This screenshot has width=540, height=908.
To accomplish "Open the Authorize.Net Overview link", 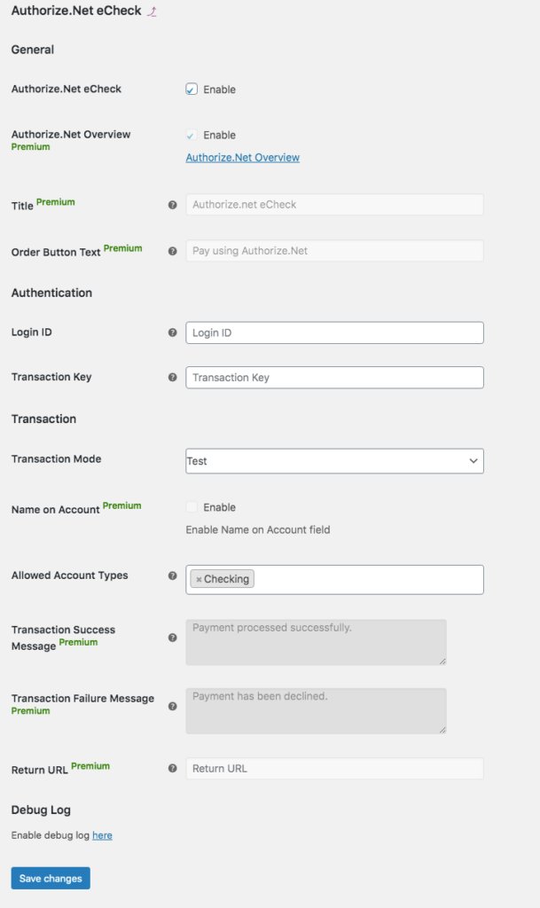I will 242,158.
